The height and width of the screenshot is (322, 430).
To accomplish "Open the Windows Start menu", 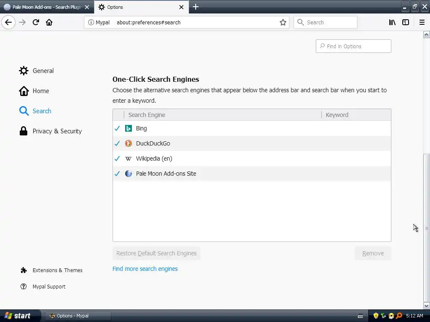I will (x=18, y=316).
